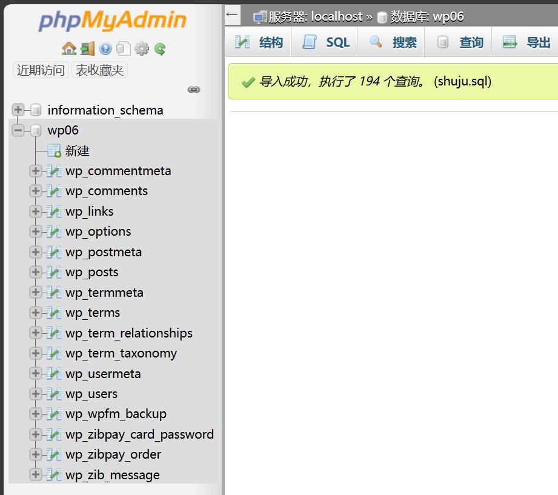Screen dimensions: 558x495
Task: Collapse the wp06 database tree
Action: pos(18,130)
